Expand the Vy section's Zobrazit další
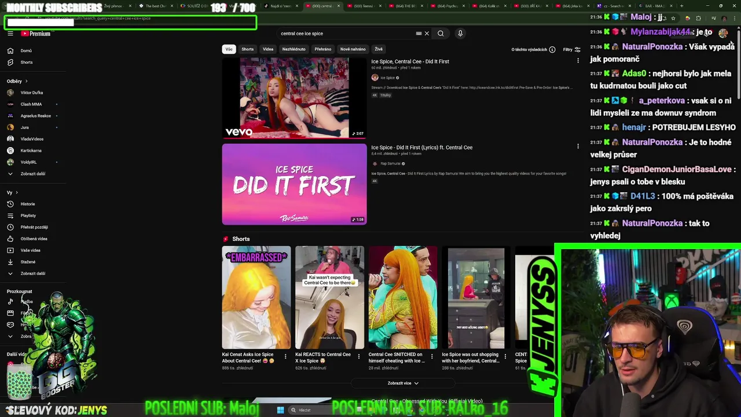This screenshot has height=417, width=741. pos(32,273)
